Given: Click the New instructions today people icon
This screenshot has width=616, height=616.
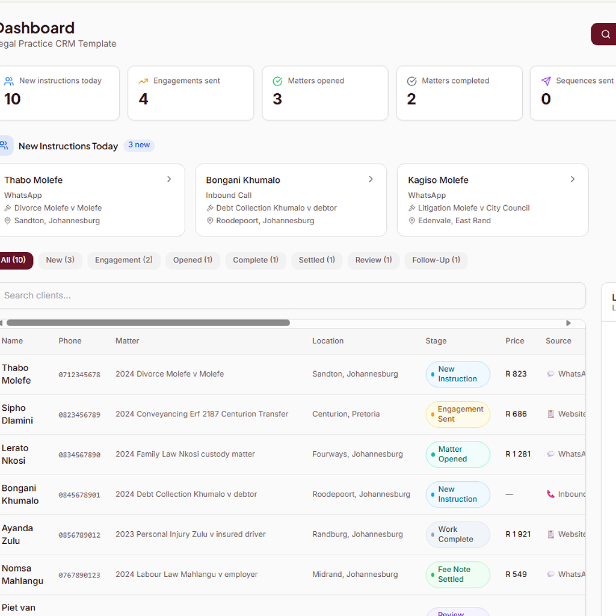Looking at the screenshot, I should point(8,81).
